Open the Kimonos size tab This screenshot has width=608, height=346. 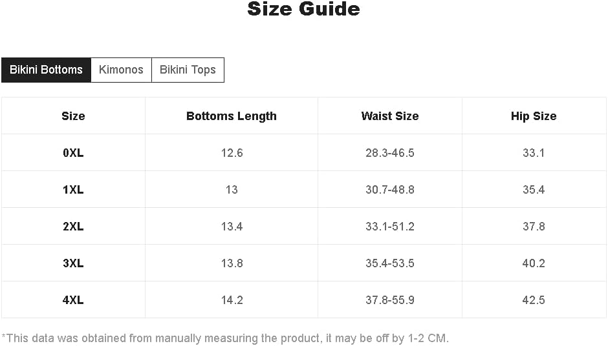(x=121, y=70)
